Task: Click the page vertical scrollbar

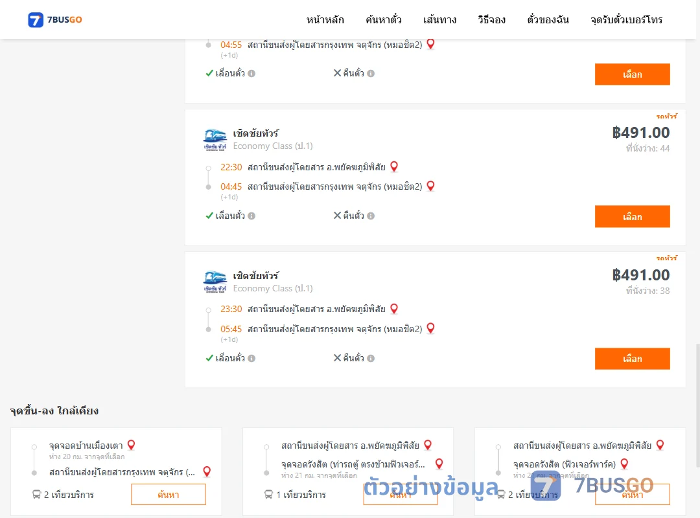Action: [x=697, y=405]
